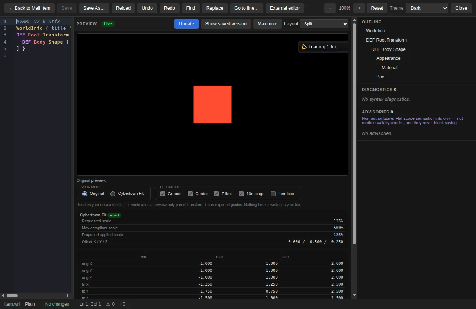Click the Undo button
Screen dimensions: 476x309
point(147,8)
